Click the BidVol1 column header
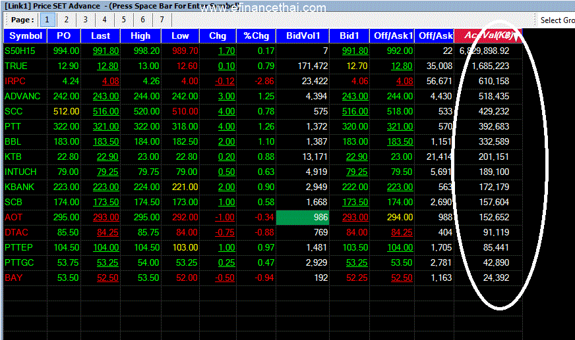Screen dimensions: 575x340 tap(303, 36)
